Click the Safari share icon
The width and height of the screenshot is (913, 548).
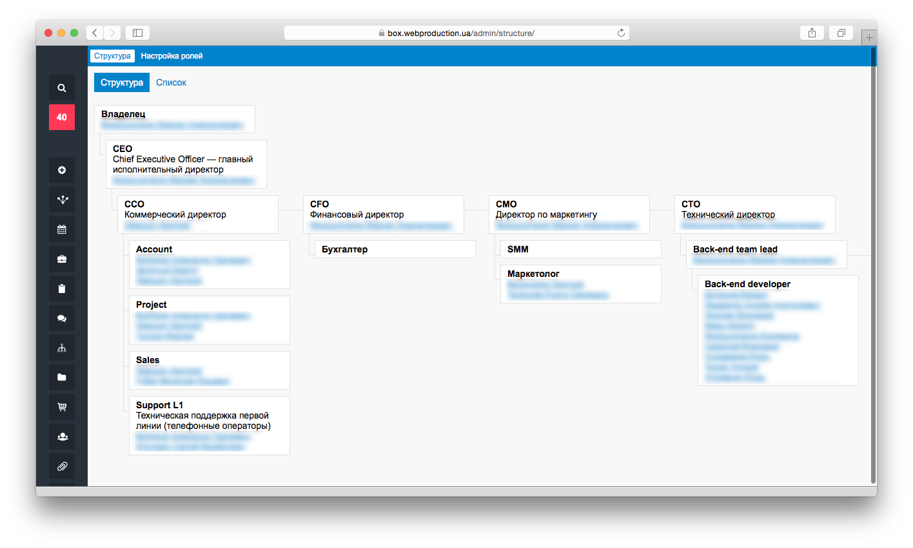[x=812, y=33]
